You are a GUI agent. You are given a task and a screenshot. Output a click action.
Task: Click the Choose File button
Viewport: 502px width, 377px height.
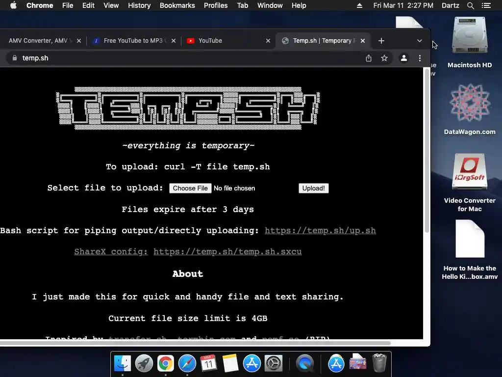[x=190, y=188]
